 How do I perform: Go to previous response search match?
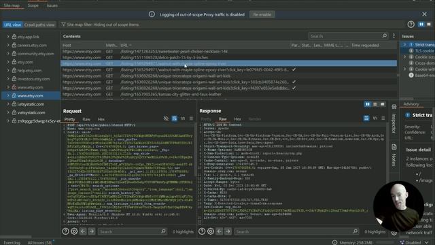[x=219, y=231]
